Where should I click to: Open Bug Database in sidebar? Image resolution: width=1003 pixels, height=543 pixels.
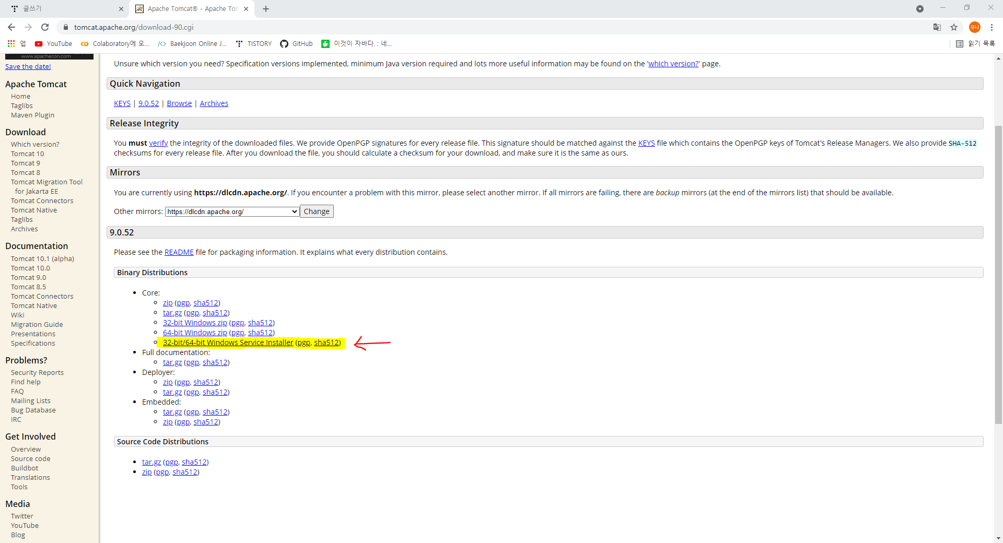click(33, 410)
